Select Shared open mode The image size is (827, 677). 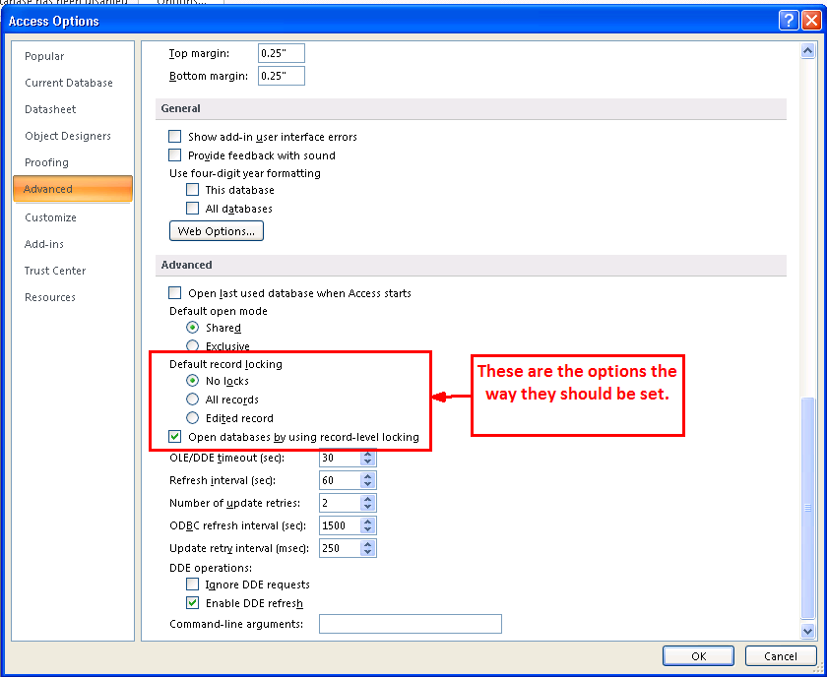click(193, 328)
